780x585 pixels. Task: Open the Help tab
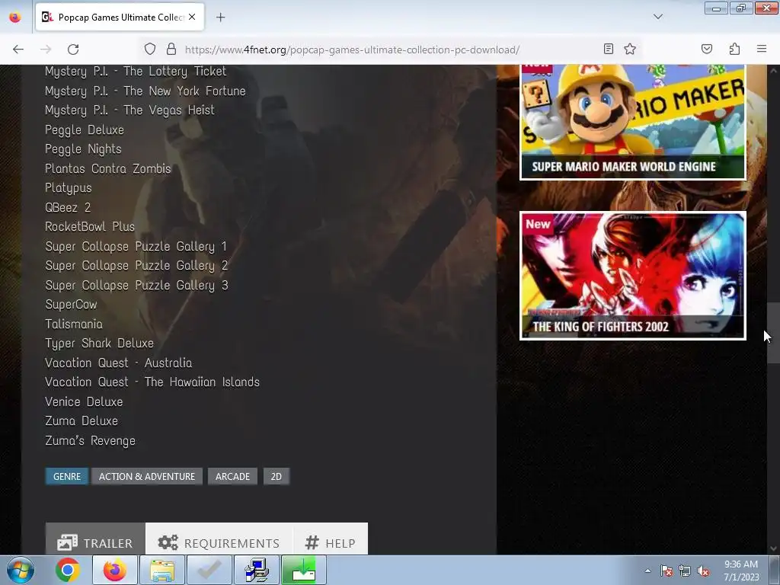point(331,539)
